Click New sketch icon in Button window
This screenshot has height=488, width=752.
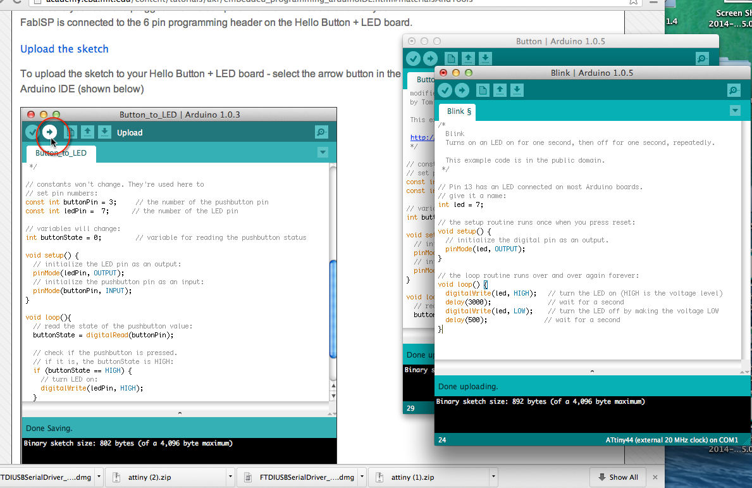click(x=451, y=58)
